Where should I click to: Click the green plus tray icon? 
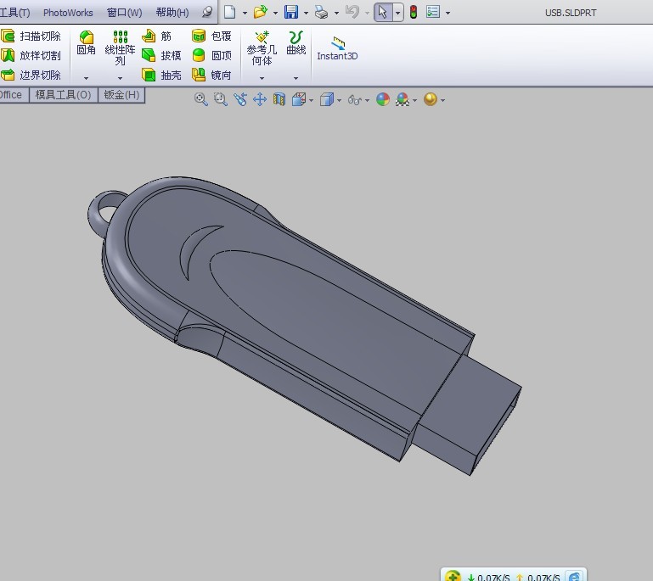(453, 576)
